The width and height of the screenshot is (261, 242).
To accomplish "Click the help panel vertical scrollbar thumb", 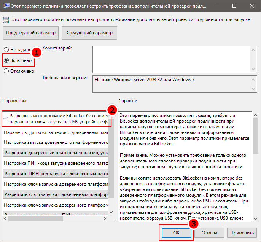I will (x=255, y=136).
